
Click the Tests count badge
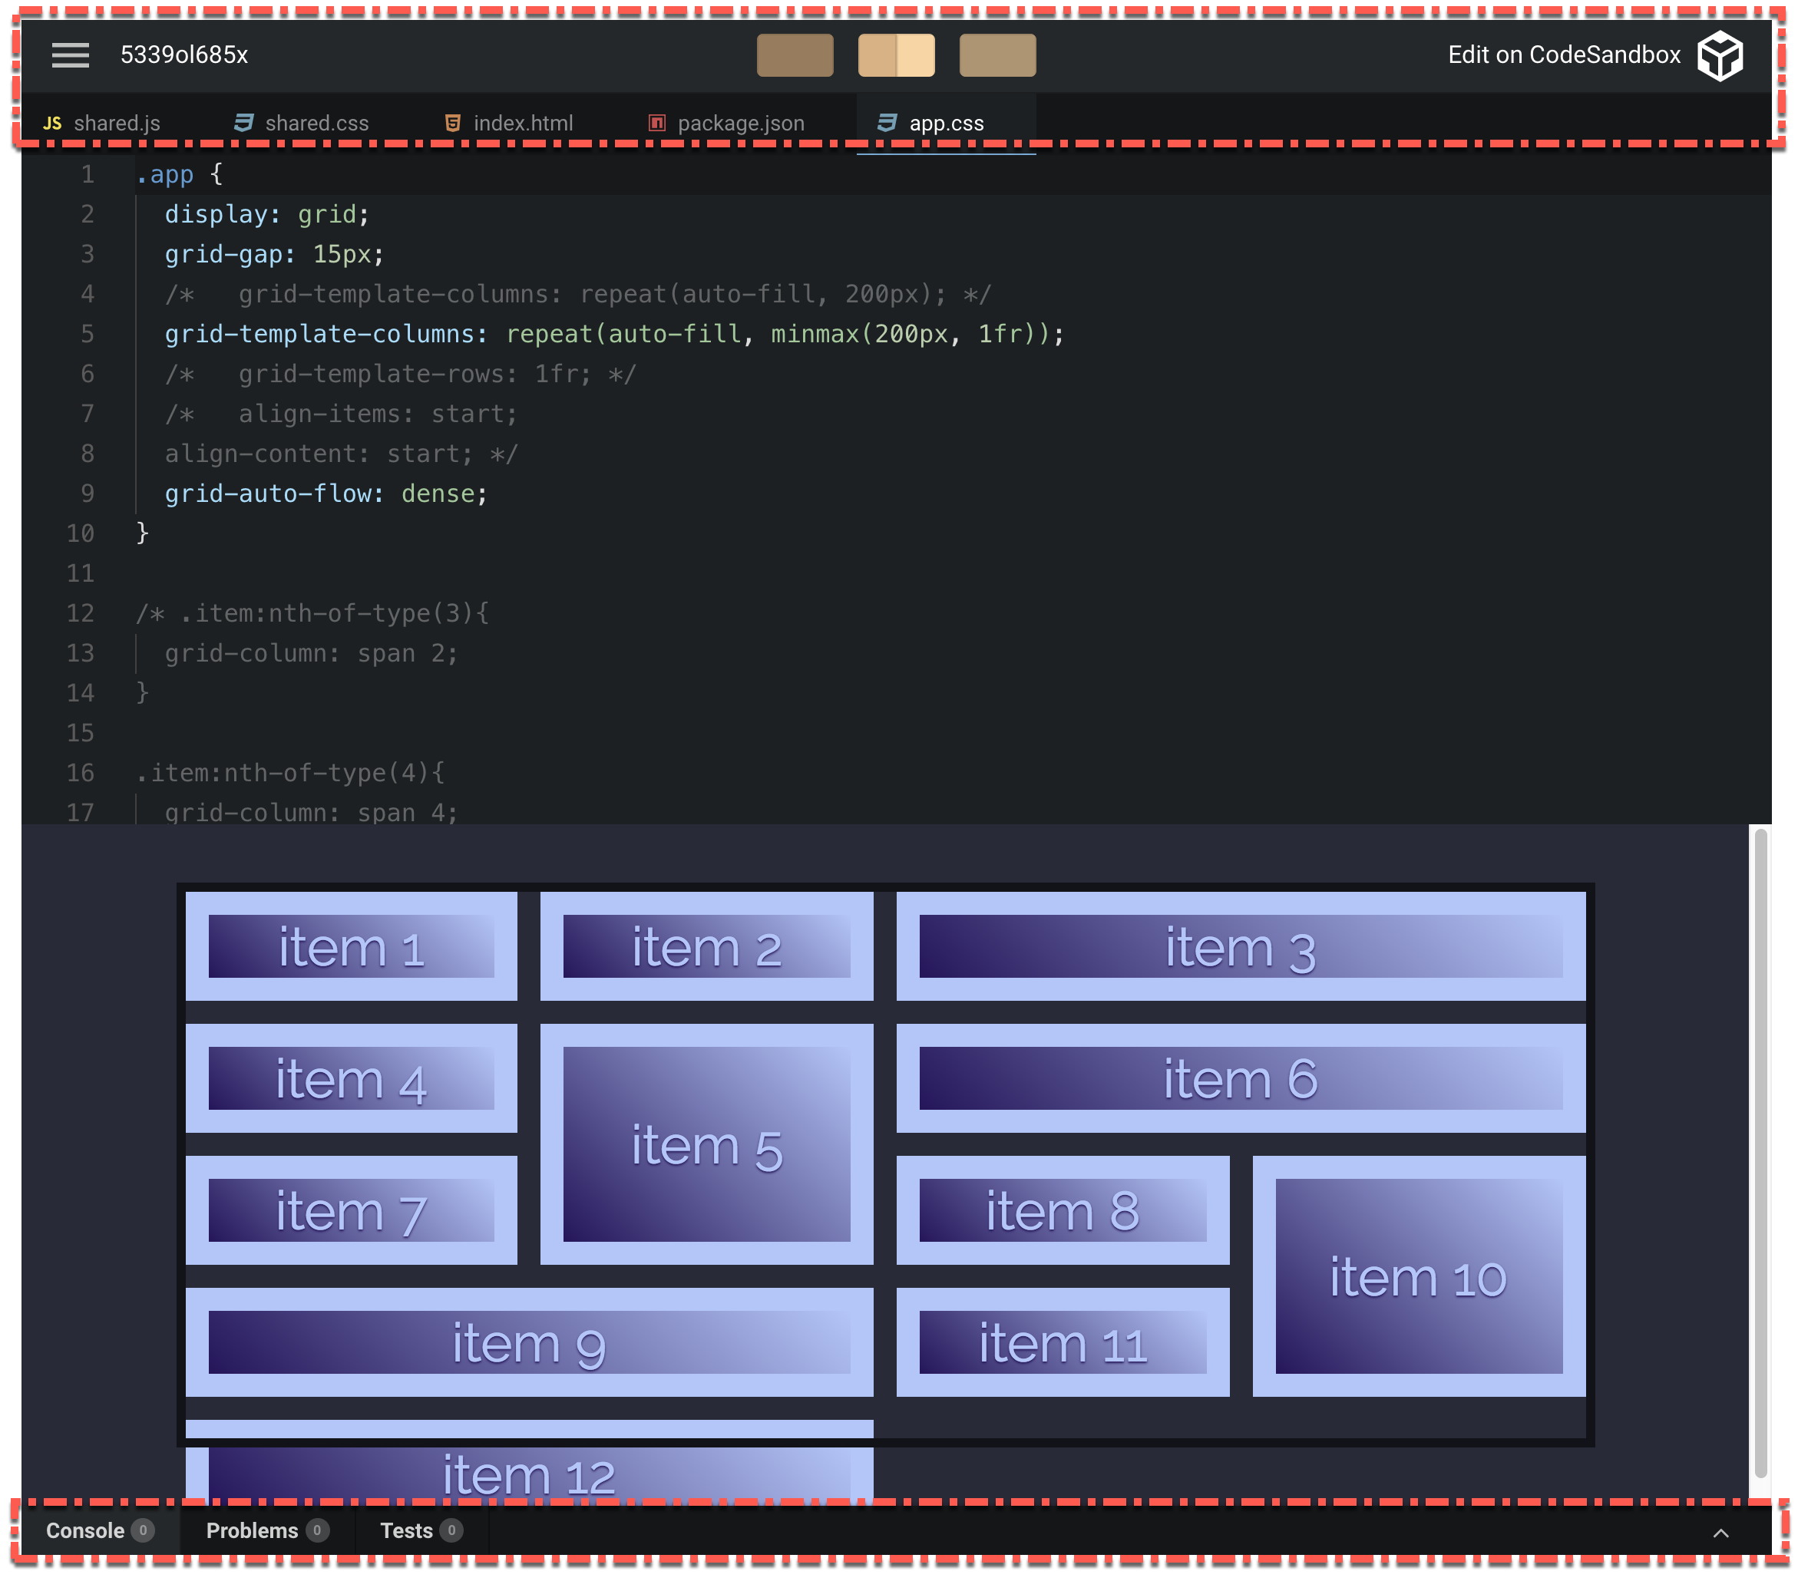pos(451,1530)
